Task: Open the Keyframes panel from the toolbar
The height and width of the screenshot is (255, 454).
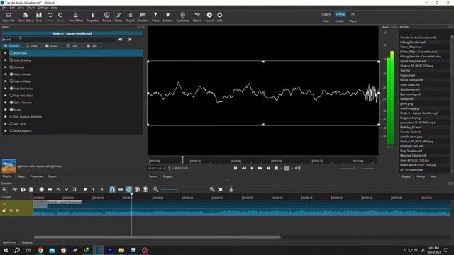Action: coord(183,17)
